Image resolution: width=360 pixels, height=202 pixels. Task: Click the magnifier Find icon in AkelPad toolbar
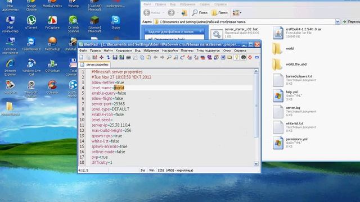coord(169,57)
